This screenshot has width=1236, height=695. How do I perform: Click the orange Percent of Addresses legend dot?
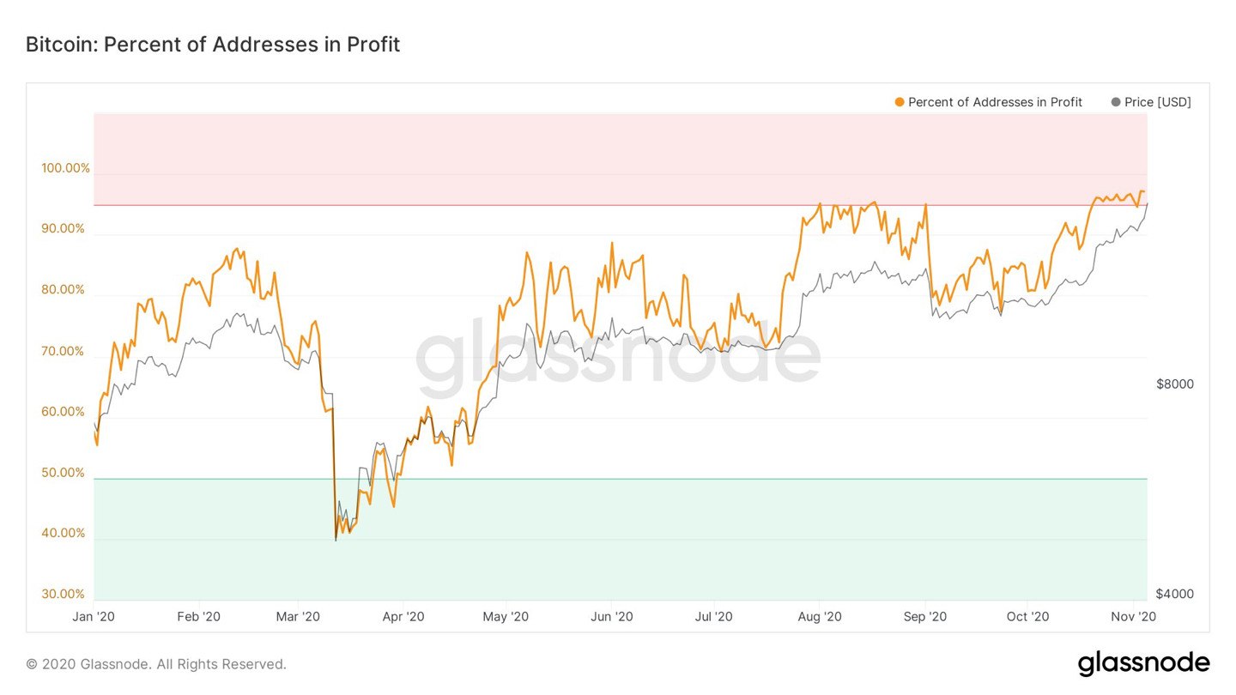click(900, 102)
